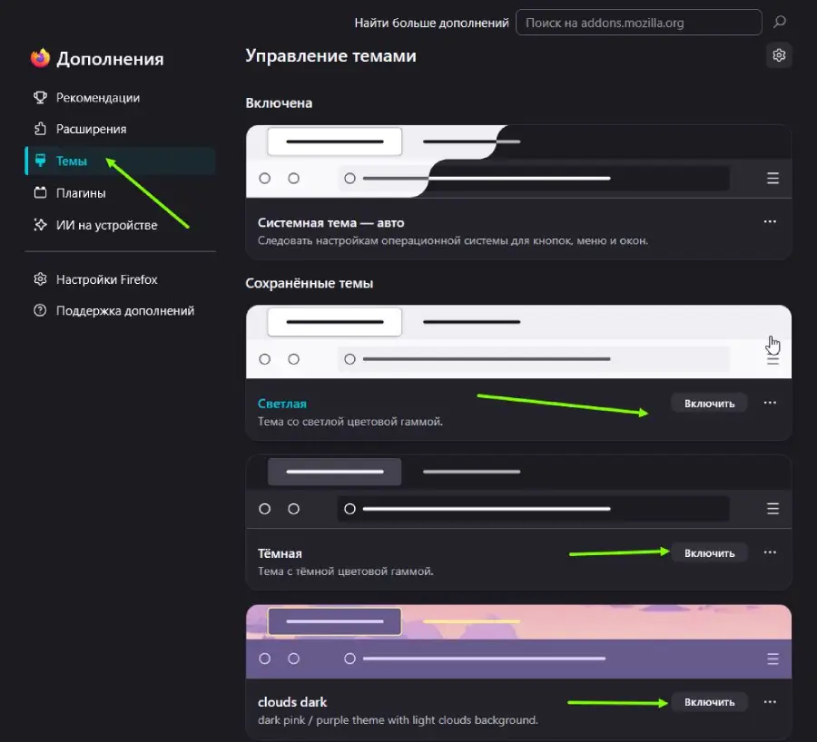Viewport: 817px width, 742px height.
Task: Click the Тема с тёмной цветовой гаммой description
Action: pyautogui.click(x=346, y=571)
